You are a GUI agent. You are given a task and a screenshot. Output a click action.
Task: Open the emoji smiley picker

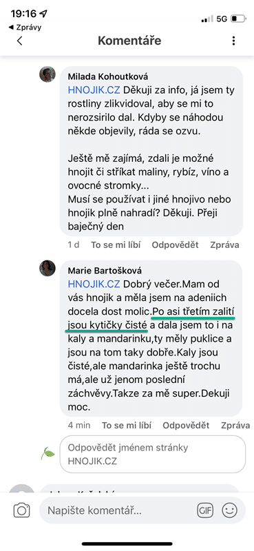(230, 510)
